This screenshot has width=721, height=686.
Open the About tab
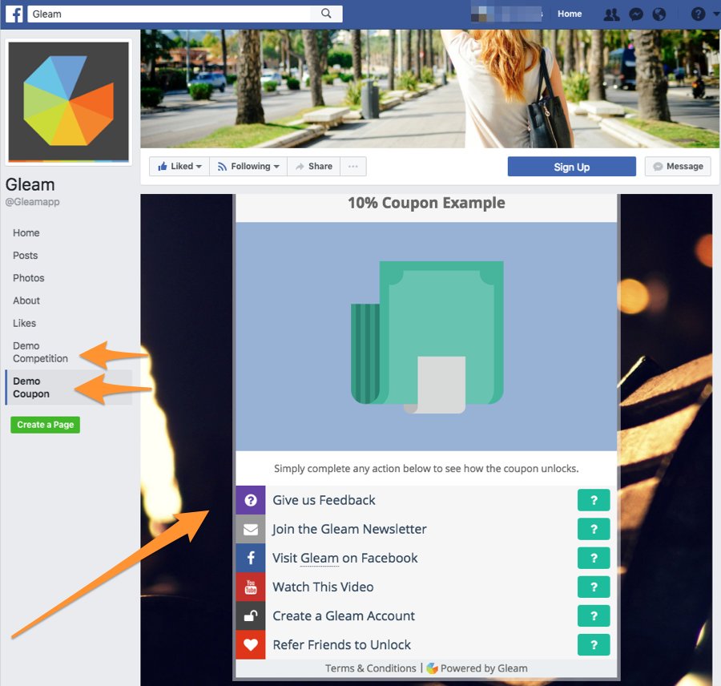pyautogui.click(x=26, y=301)
